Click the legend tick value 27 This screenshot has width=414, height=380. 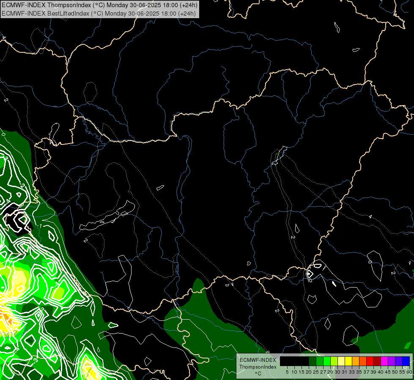point(323,372)
